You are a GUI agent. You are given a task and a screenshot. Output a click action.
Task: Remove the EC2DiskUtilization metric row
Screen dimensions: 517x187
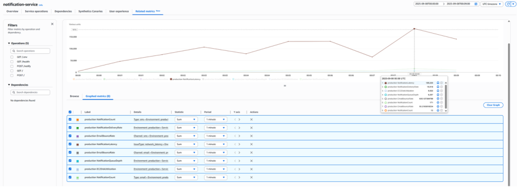pos(251,169)
